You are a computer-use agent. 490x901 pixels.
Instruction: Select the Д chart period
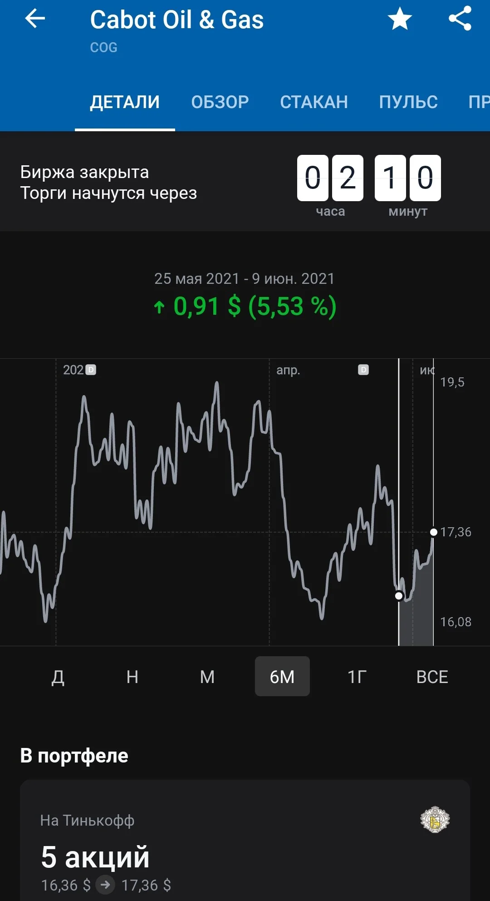(x=58, y=677)
